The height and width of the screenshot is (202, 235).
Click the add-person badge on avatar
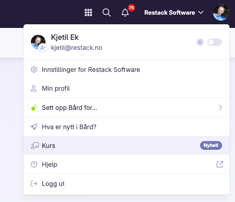pyautogui.click(x=43, y=48)
